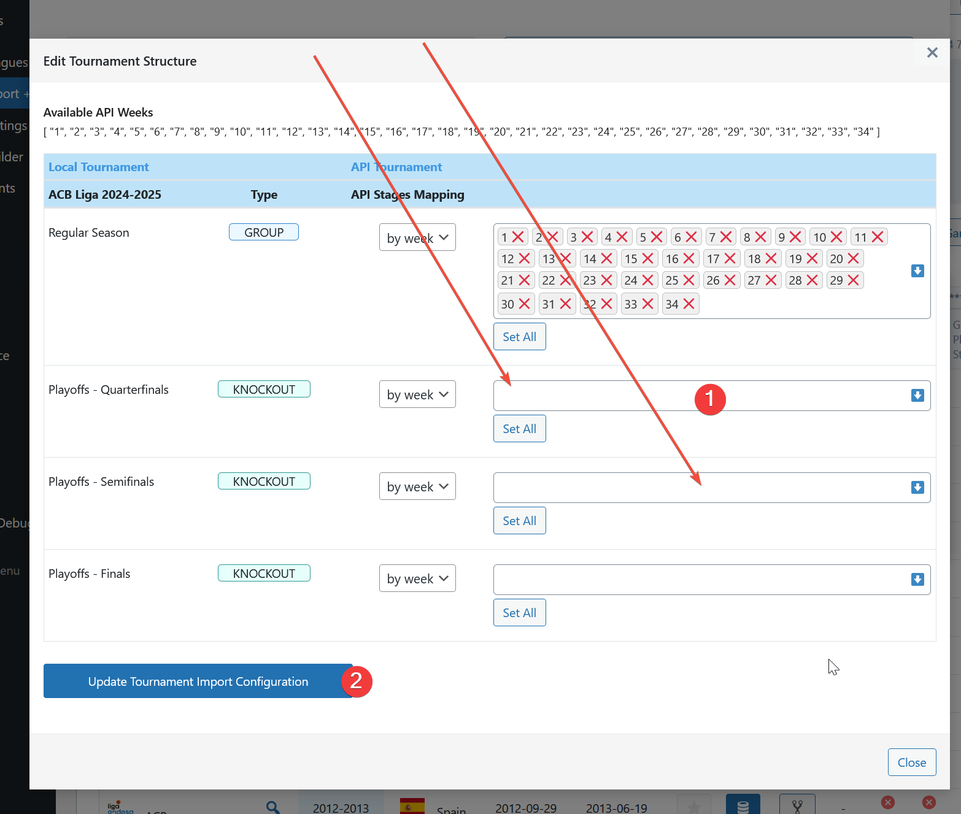961x814 pixels.
Task: Remove week 12 from Regular Season
Action: pos(524,258)
